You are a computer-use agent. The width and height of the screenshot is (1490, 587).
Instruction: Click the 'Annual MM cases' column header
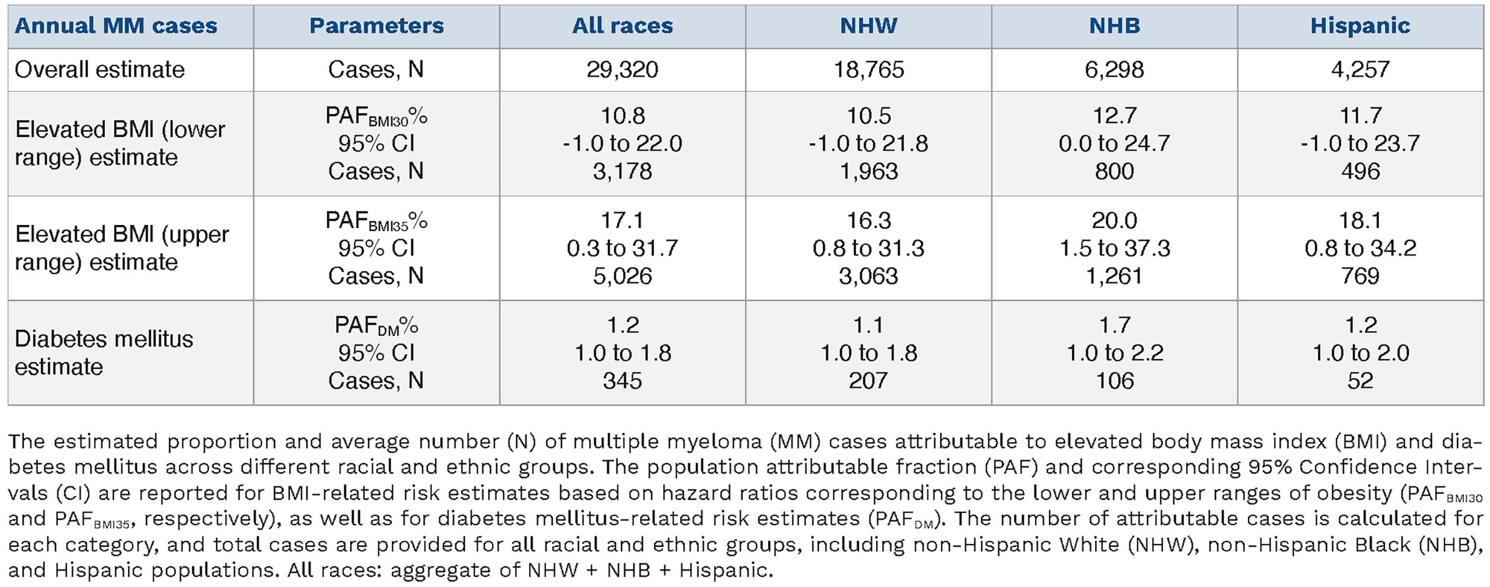pyautogui.click(x=116, y=26)
